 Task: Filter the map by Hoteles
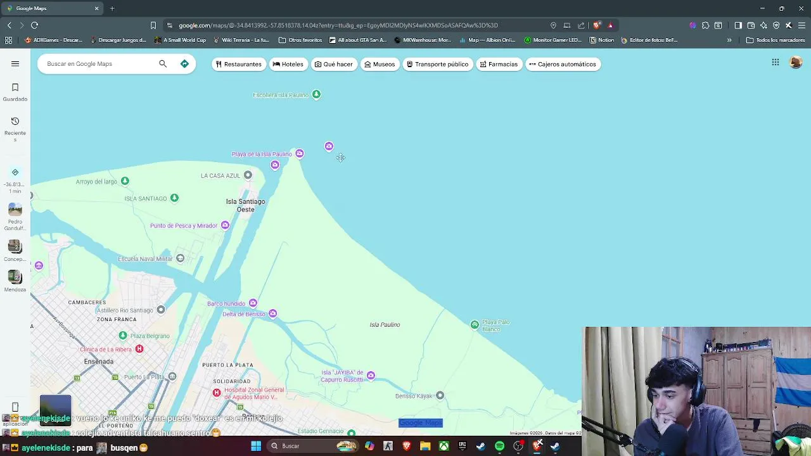coord(288,64)
